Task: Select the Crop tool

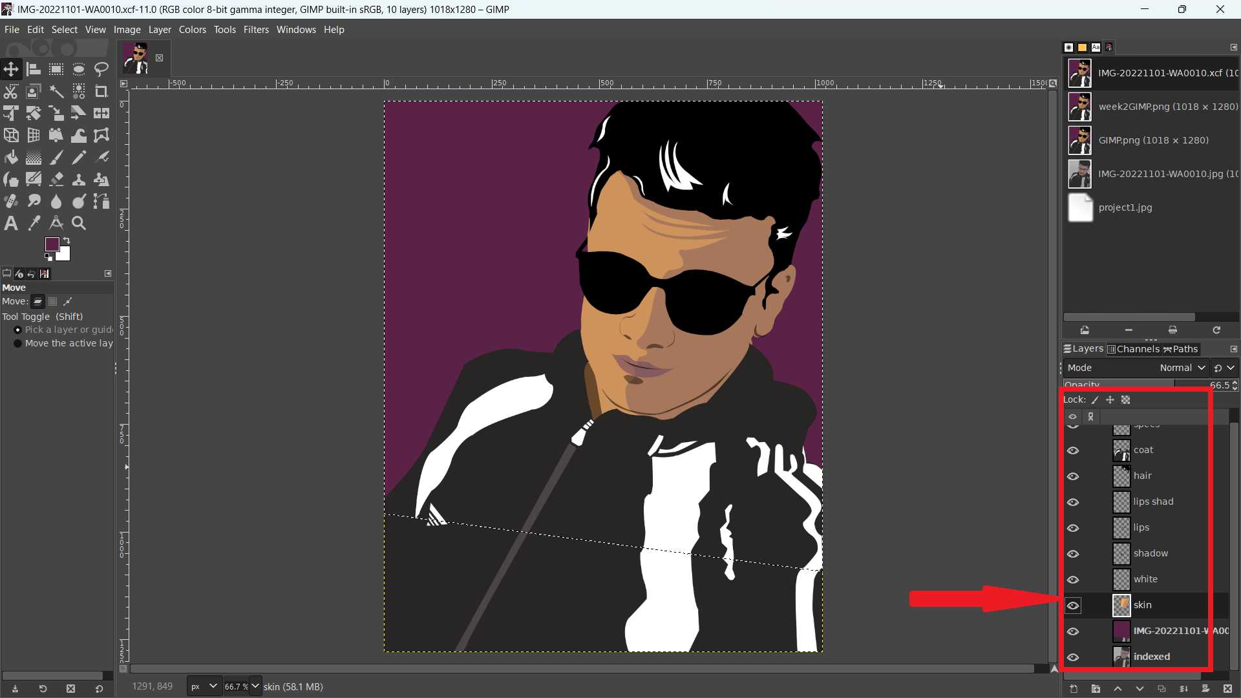Action: pos(101,91)
